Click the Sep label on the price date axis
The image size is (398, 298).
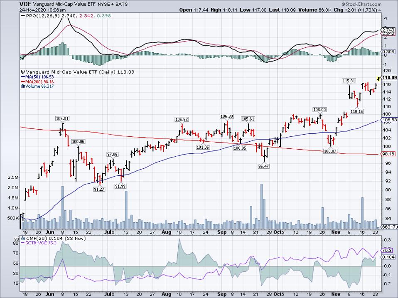click(x=222, y=232)
